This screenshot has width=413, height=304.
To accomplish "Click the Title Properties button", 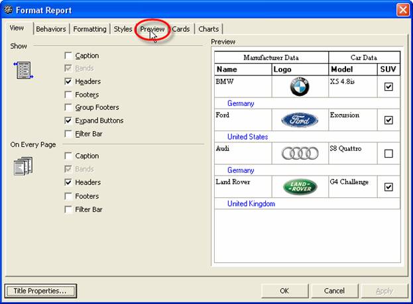I will pyautogui.click(x=40, y=291).
